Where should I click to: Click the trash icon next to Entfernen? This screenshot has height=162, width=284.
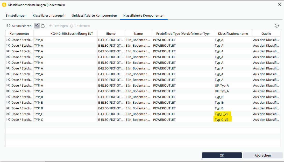click(x=72, y=26)
